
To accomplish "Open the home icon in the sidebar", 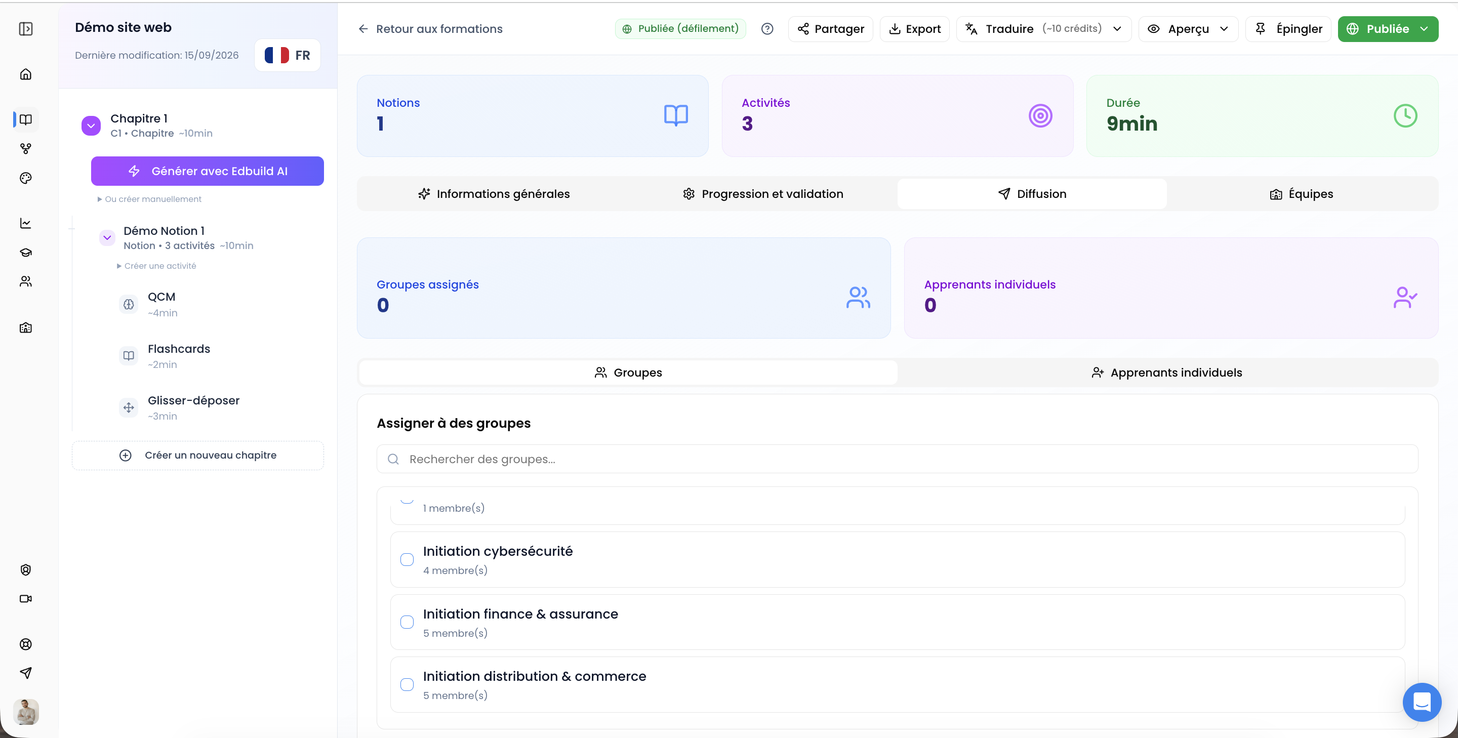I will coord(26,74).
